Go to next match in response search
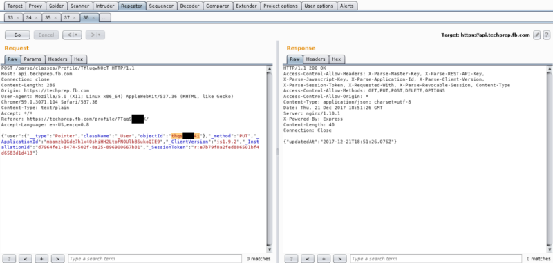This screenshot has height=263, width=553. point(339,259)
